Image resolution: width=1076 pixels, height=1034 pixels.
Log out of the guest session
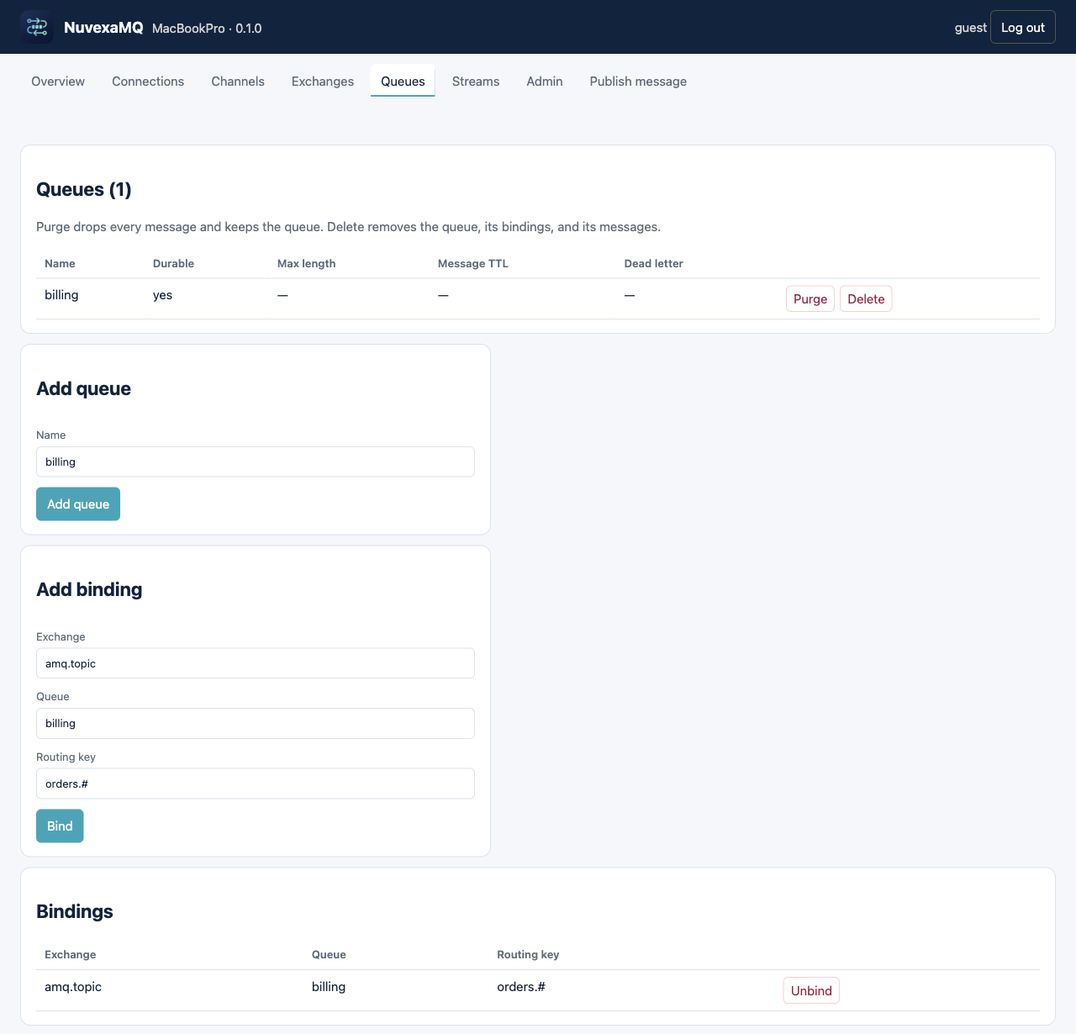pos(1023,28)
